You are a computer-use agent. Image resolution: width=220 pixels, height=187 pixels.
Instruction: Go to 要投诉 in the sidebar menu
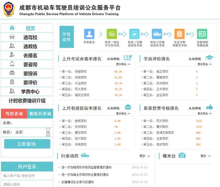27,73
